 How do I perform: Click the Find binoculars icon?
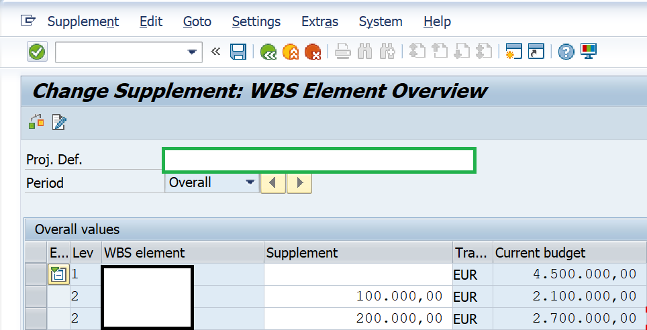tap(364, 52)
